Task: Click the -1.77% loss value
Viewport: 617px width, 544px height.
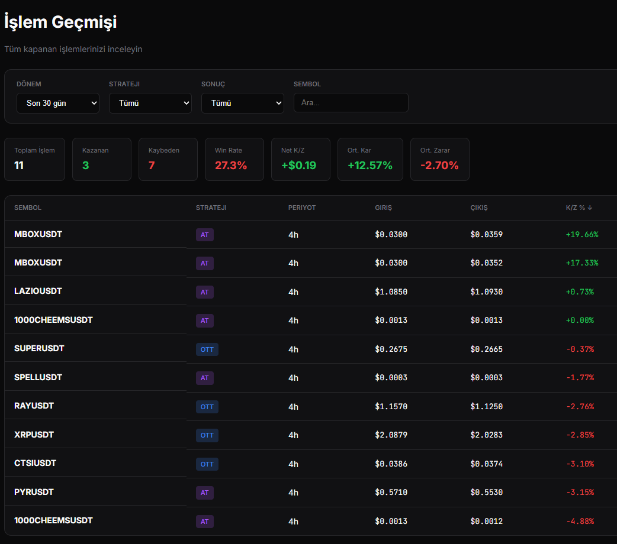Action: click(x=580, y=378)
